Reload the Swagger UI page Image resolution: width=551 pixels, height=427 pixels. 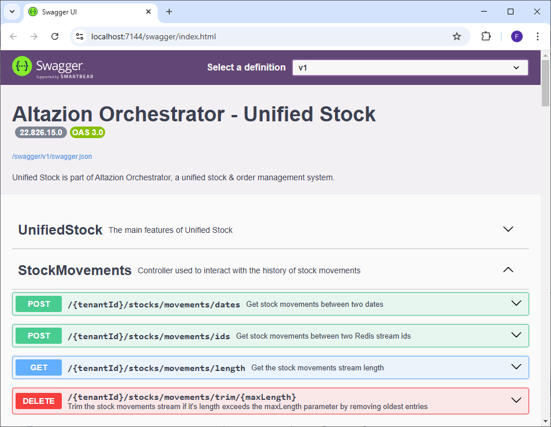(x=55, y=36)
